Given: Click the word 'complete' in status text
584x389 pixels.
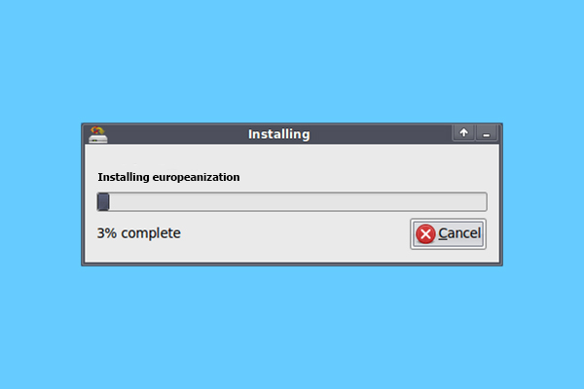Looking at the screenshot, I should click(x=151, y=233).
